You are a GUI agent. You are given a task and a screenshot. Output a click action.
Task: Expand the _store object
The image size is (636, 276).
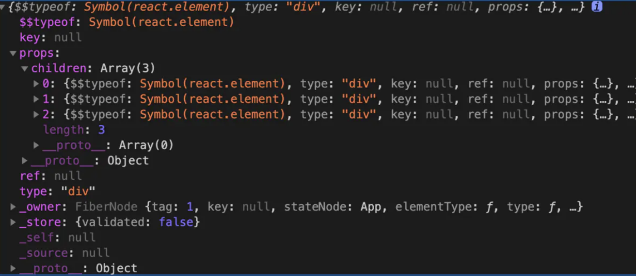[13, 222]
